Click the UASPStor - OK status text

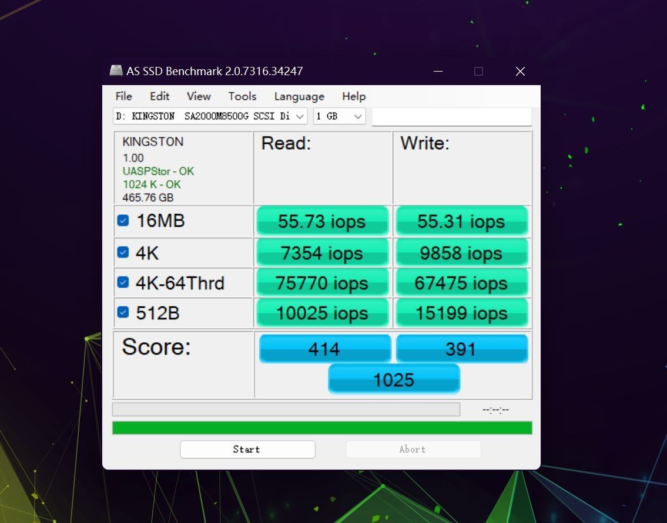coord(158,171)
